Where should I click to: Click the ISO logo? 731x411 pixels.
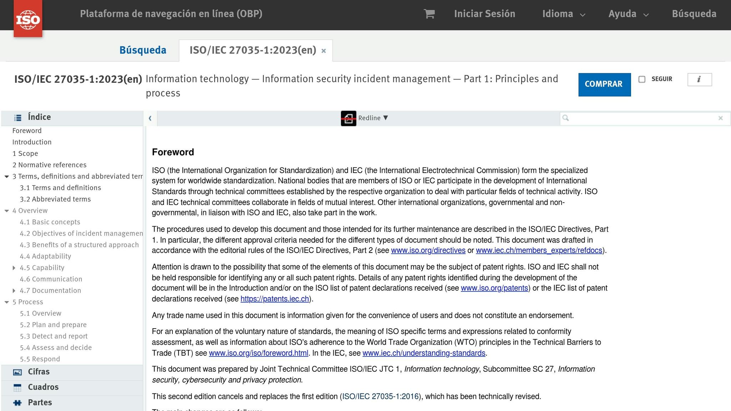coord(28,19)
